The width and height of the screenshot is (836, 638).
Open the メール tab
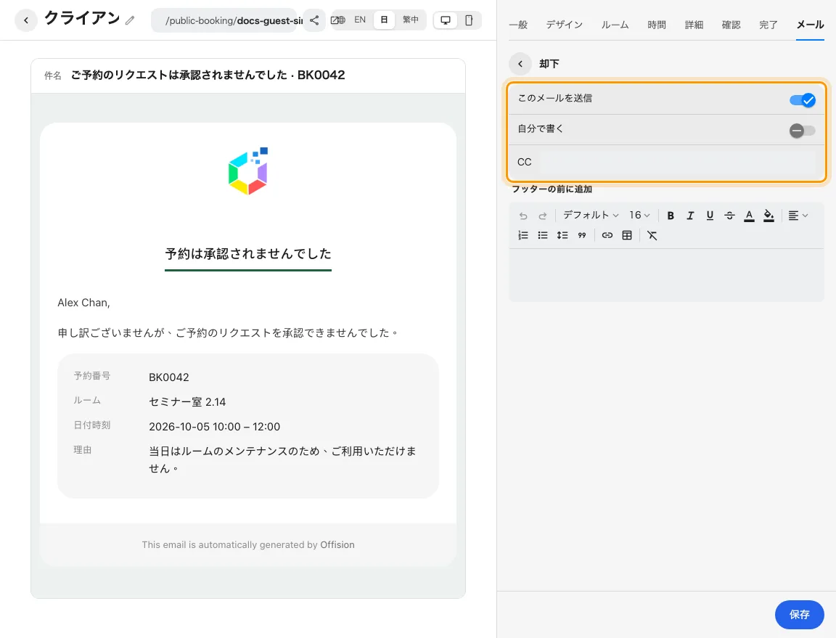pos(810,25)
